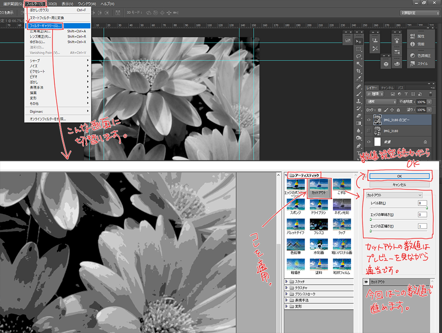Open the 3D panel cube icon
The width and height of the screenshot is (442, 333).
point(386,64)
